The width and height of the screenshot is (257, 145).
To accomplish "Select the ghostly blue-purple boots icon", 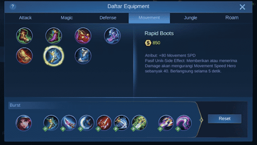I will point(112,36).
